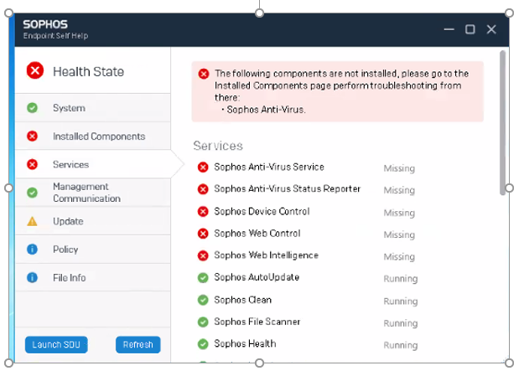Switch to the Update section
This screenshot has height=376, width=519.
(x=93, y=221)
